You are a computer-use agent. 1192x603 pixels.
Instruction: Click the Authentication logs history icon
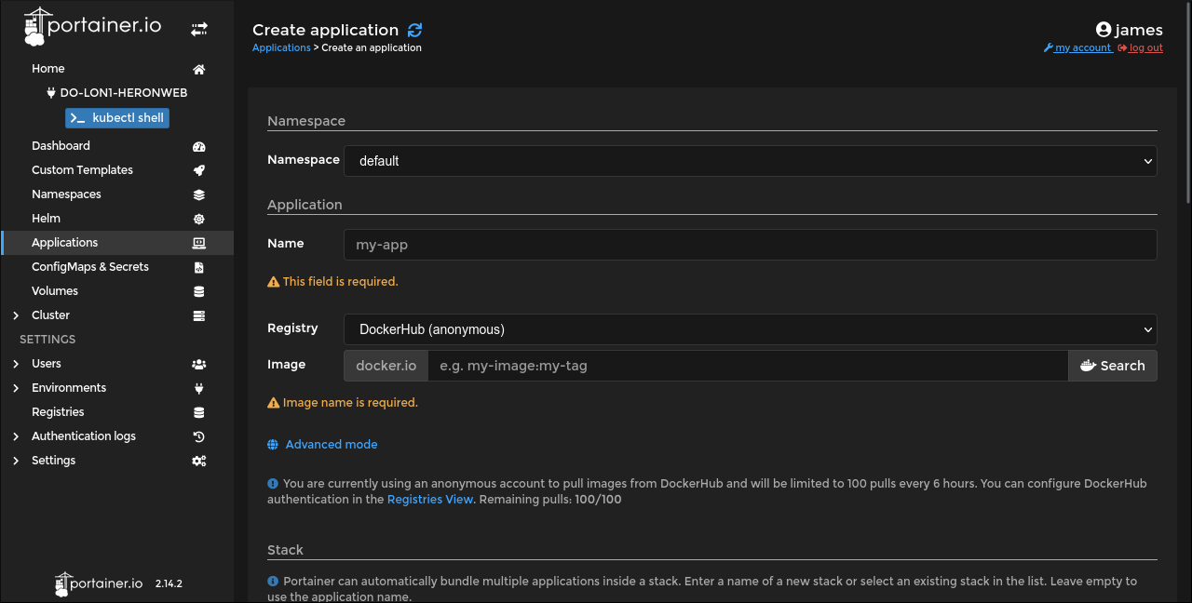(198, 436)
